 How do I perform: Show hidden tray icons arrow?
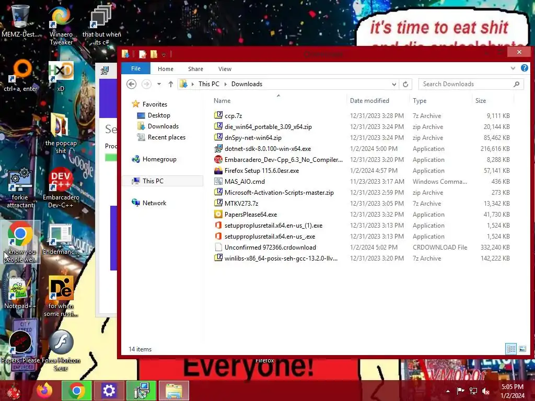448,391
